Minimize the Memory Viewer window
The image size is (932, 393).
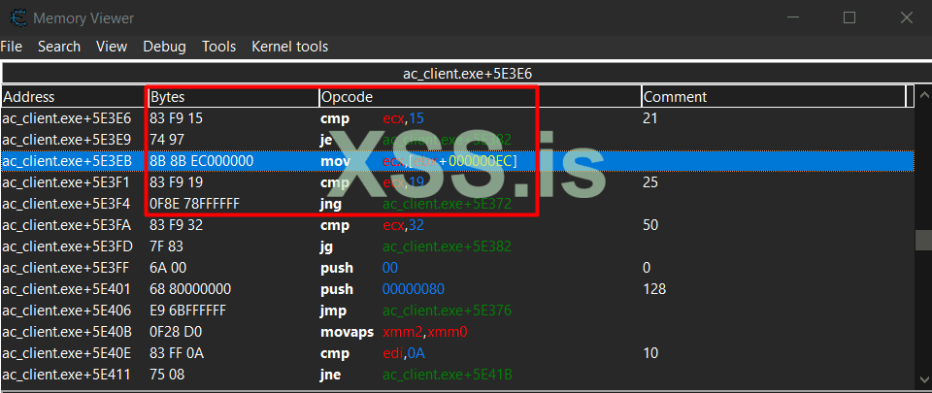tap(793, 17)
